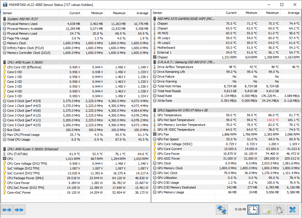Image resolution: width=302 pixels, height=218 pixels.
Task: Select the Core 0 Clock (perf #3/4) row
Action: (x=76, y=101)
